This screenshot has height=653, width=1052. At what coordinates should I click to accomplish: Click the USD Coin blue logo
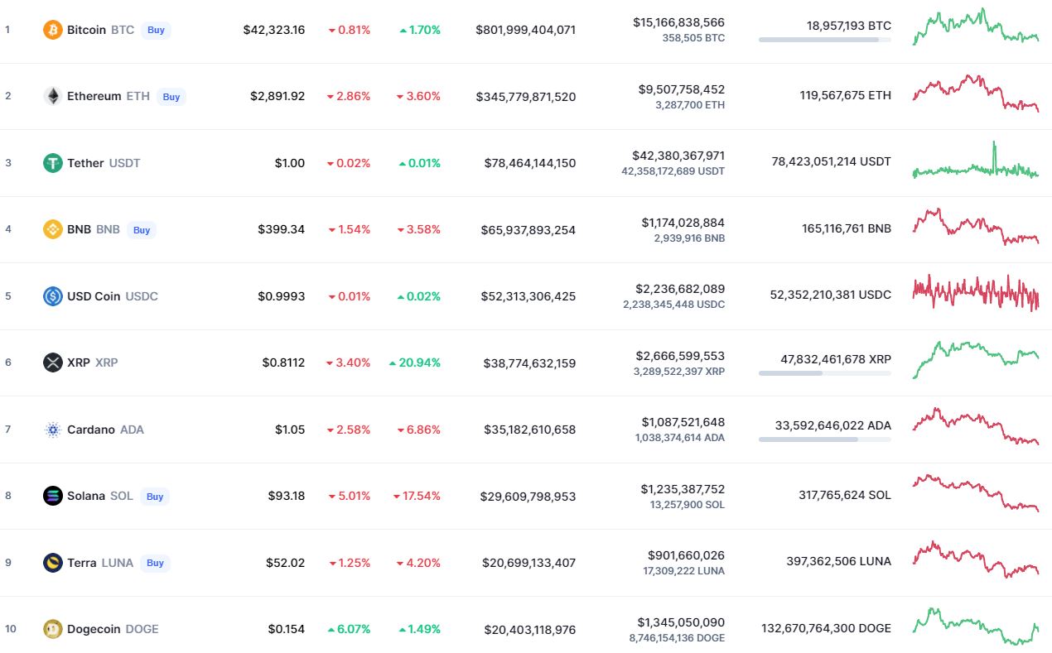coord(53,296)
